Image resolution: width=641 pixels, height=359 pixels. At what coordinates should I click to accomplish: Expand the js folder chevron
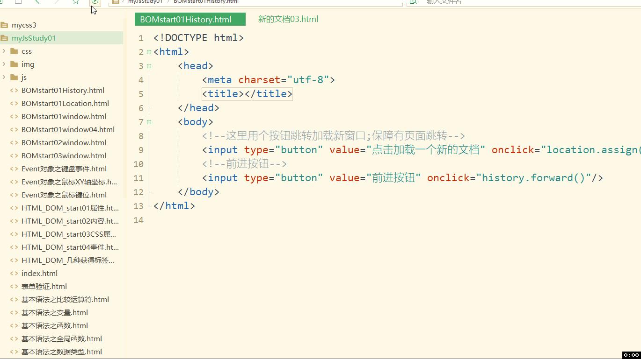tap(4, 77)
